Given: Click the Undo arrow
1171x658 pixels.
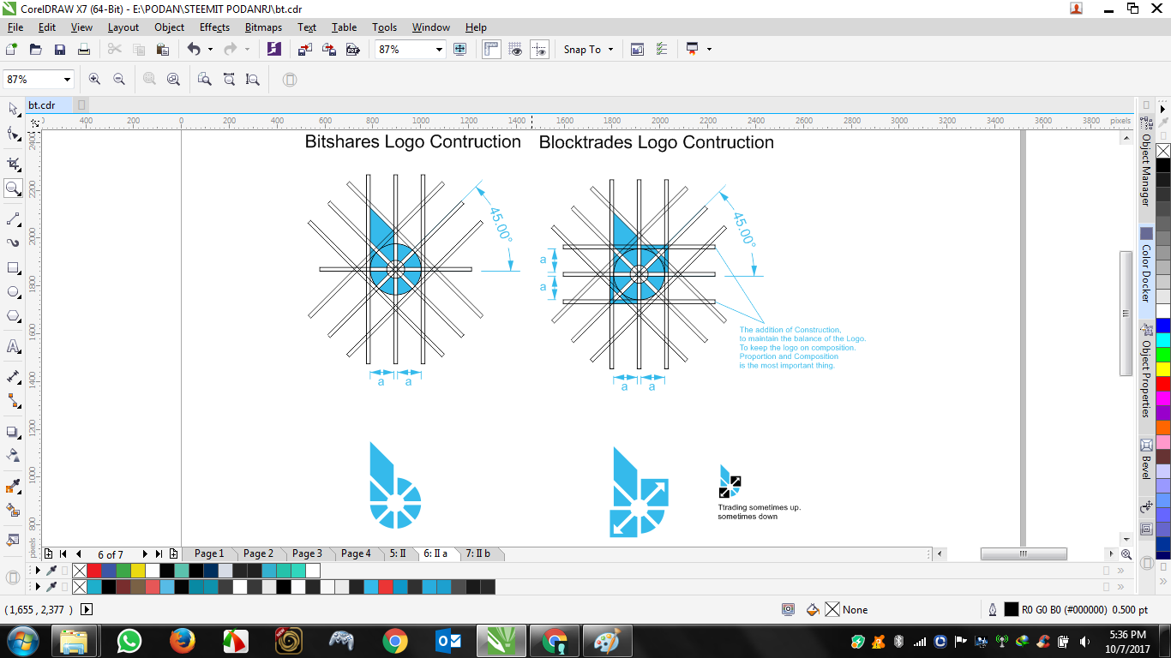Looking at the screenshot, I should pos(193,50).
